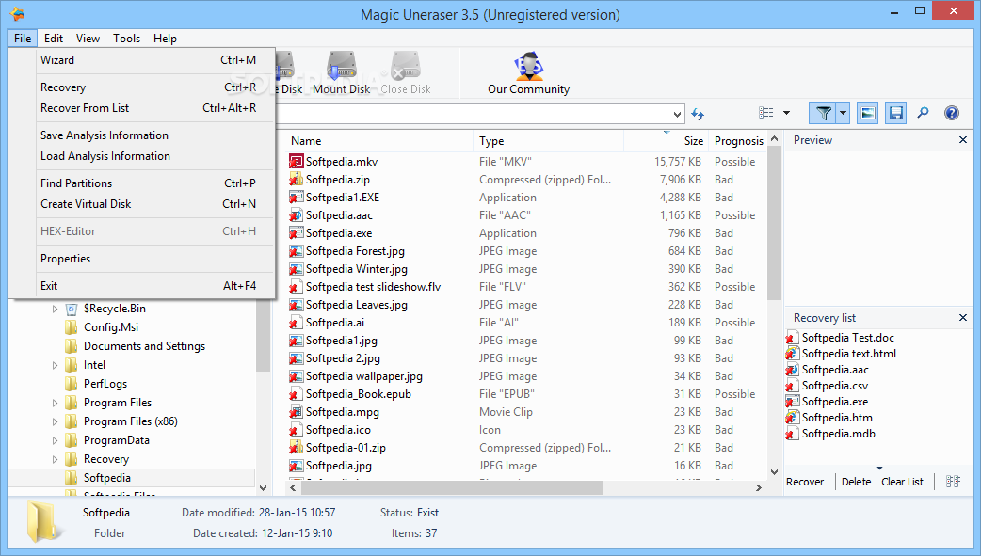Sort by Prognosis column header
This screenshot has width=981, height=556.
coord(738,141)
